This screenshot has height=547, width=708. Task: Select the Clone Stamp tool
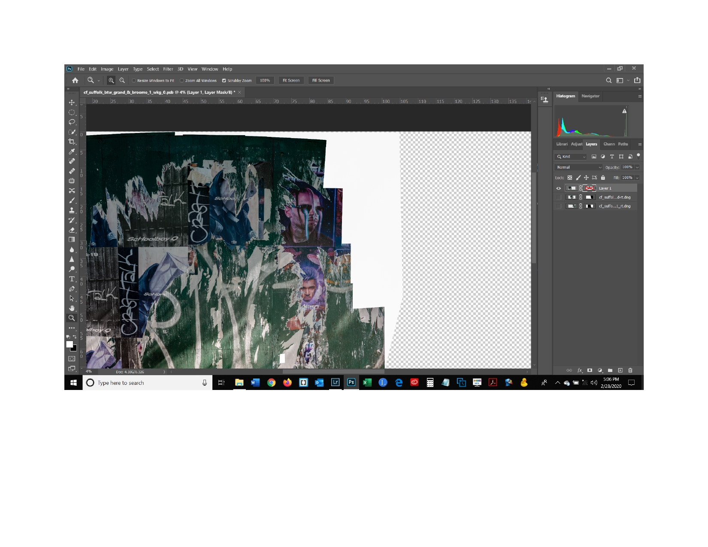pyautogui.click(x=72, y=210)
